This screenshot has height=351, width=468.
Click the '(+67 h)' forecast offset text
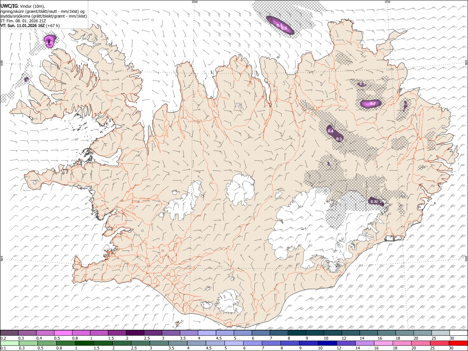point(53,26)
